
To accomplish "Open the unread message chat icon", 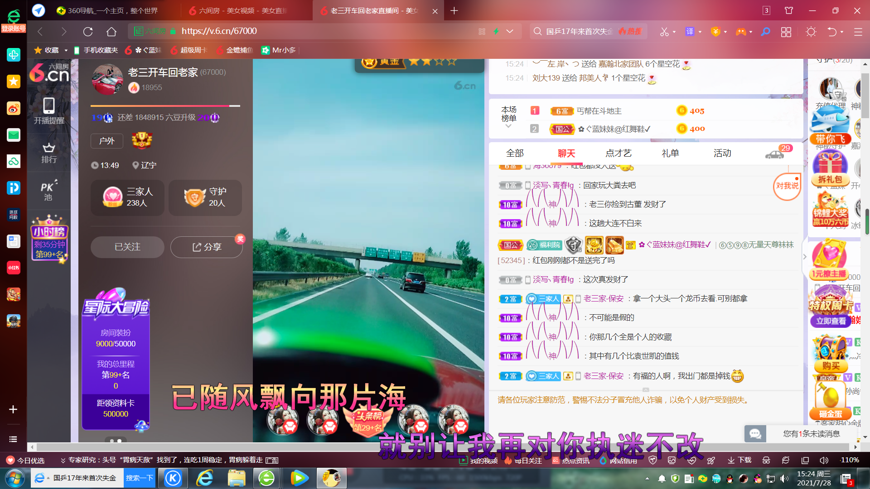I will pos(755,434).
